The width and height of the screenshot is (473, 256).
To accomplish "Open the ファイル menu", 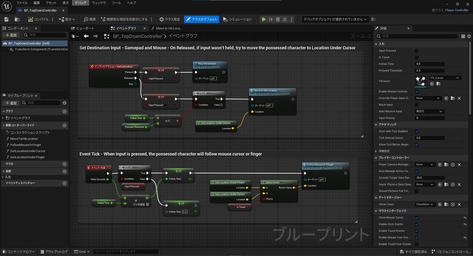I will coord(22,3).
